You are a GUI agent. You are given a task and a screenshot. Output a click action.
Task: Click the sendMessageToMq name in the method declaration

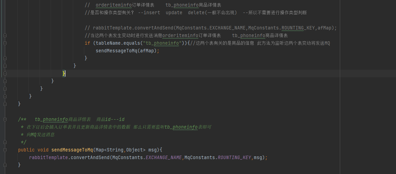pos(72,150)
